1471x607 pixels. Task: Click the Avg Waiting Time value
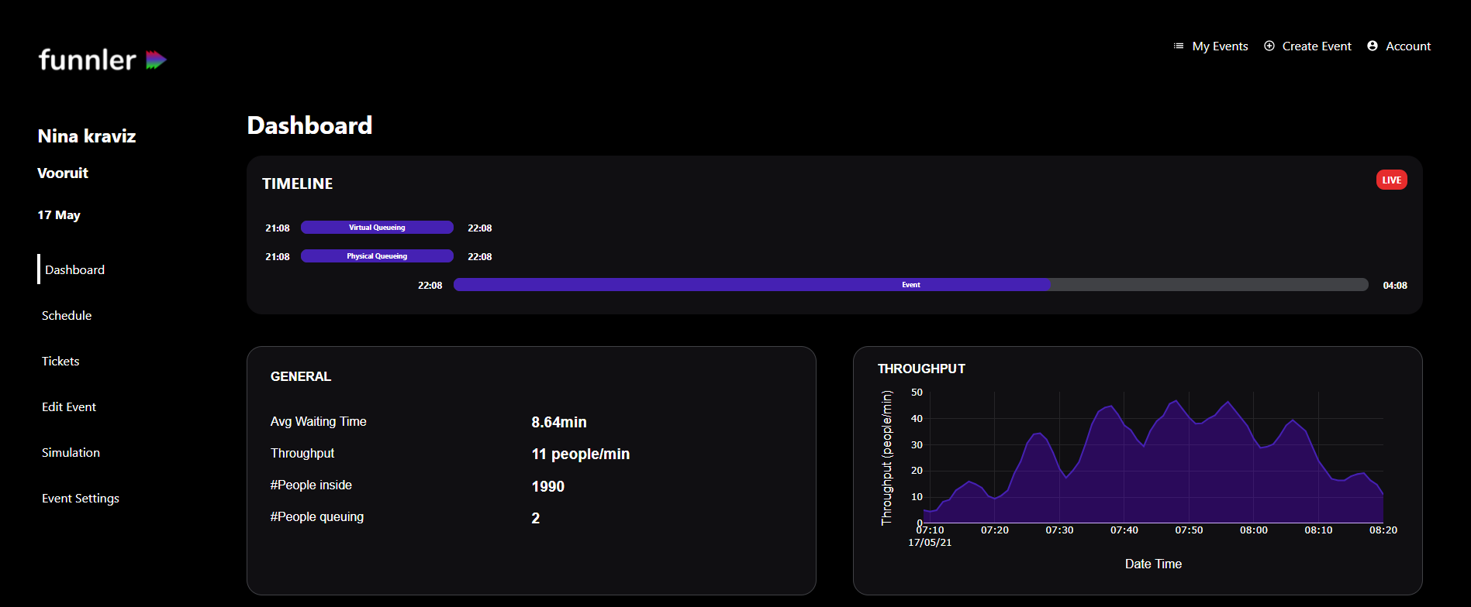558,422
